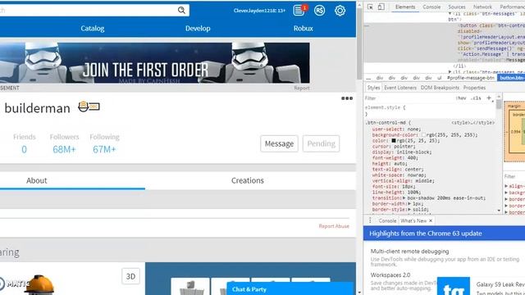Open the Develop navigation link
Screen dimensions: 525x295
click(198, 29)
